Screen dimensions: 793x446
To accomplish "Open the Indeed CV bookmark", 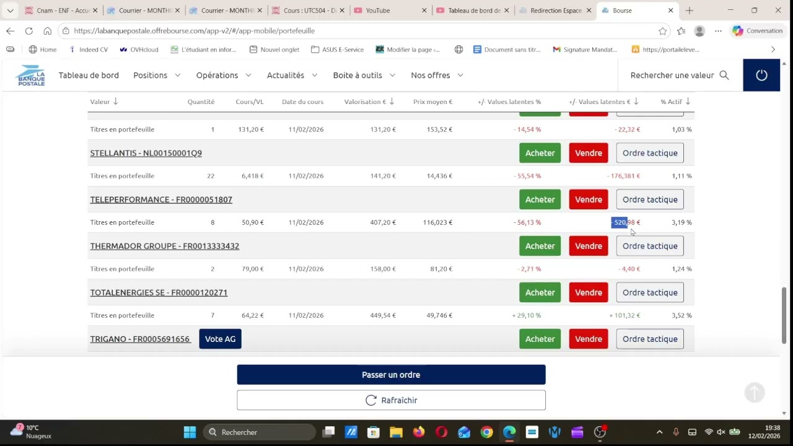I will pyautogui.click(x=87, y=50).
